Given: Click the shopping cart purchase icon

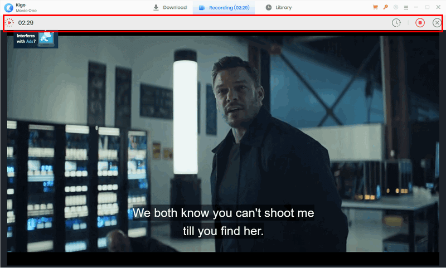Looking at the screenshot, I should (375, 7).
